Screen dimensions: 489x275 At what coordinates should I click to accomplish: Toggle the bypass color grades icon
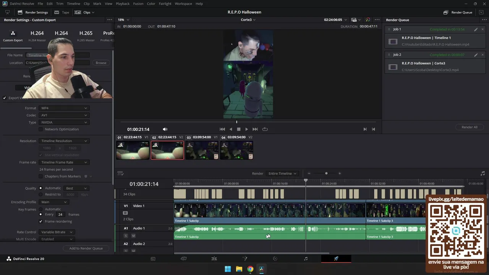368,20
